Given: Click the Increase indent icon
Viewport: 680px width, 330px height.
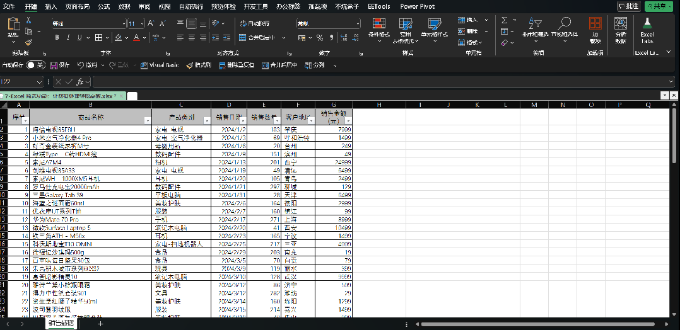Looking at the screenshot, I should pos(226,38).
